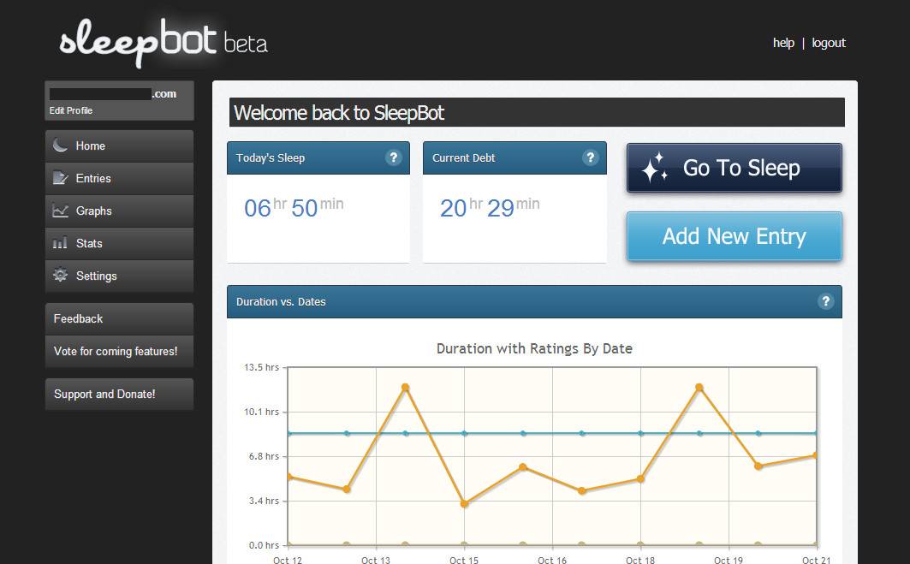Click the SleepBot beta logo

163,43
